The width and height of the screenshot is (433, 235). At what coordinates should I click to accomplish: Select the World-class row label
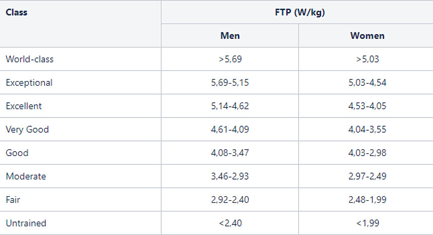[30, 59]
